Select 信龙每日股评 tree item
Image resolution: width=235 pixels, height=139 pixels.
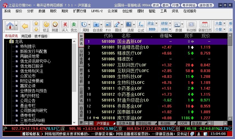[32, 66]
